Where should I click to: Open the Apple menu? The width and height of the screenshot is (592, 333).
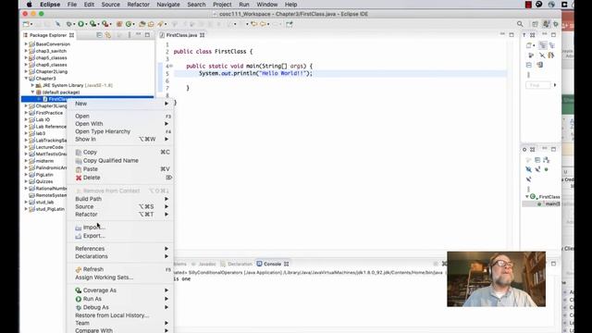(x=29, y=5)
